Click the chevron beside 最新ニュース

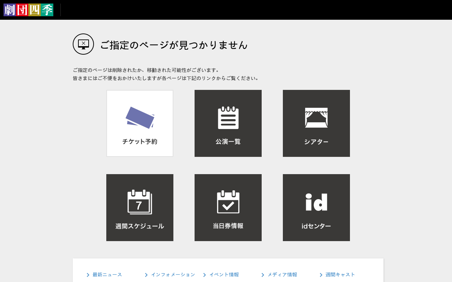88,275
